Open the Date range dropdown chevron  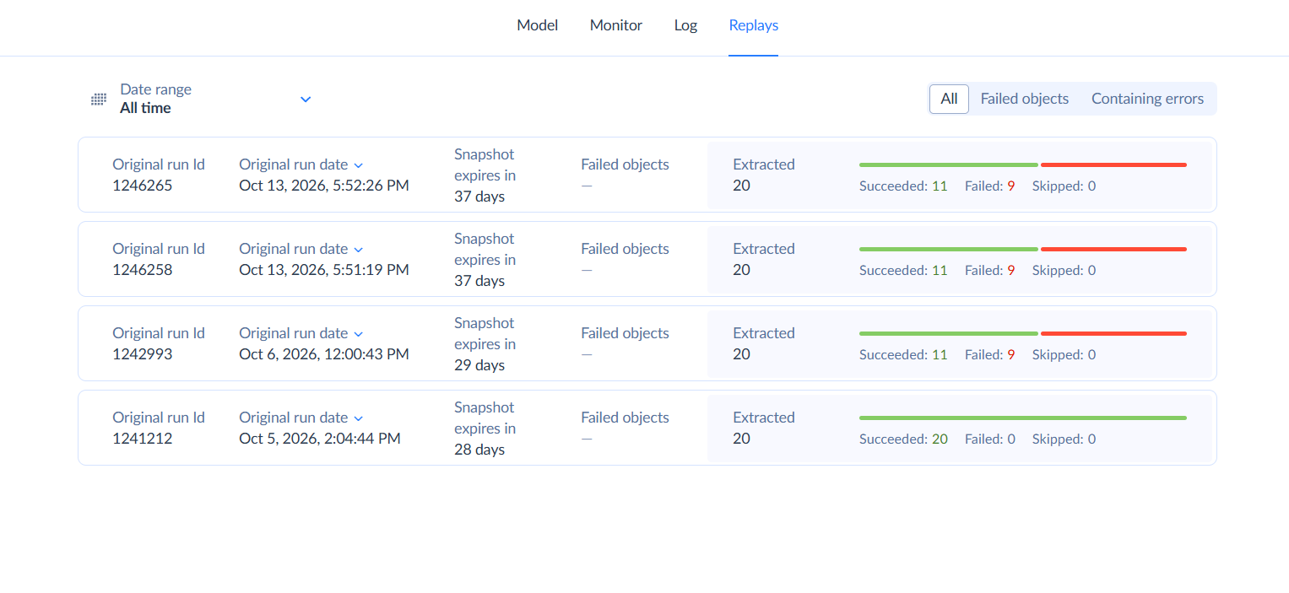point(306,100)
